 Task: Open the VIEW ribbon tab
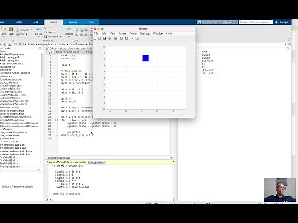(x=91, y=22)
